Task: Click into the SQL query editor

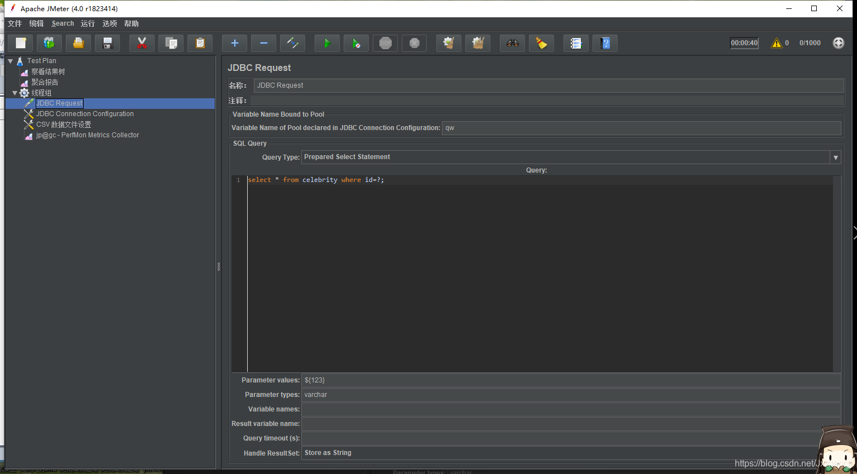Action: point(540,274)
